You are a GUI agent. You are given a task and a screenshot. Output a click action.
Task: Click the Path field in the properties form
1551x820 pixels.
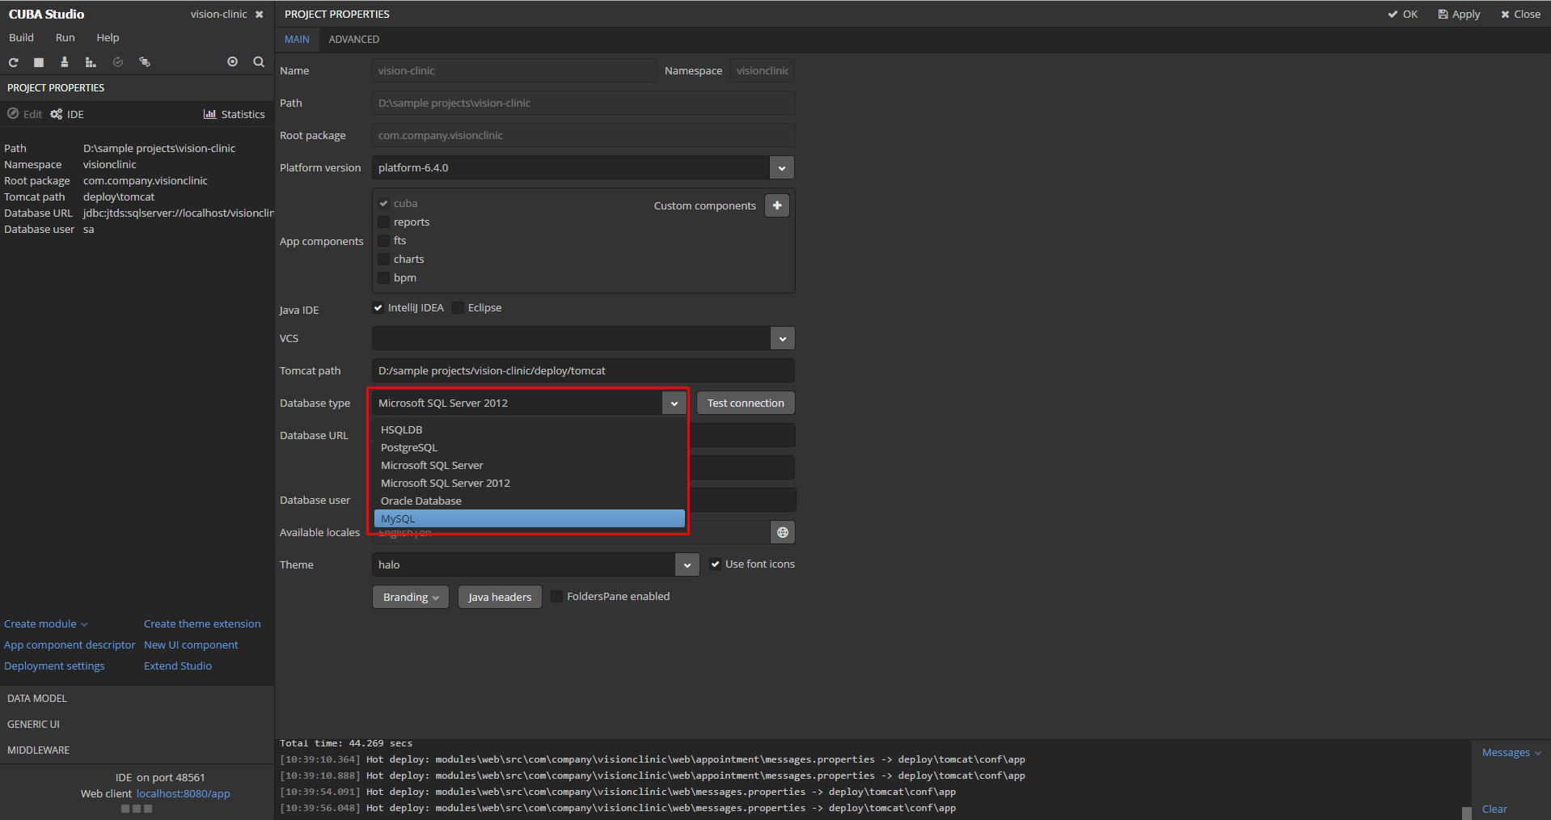[x=583, y=104]
